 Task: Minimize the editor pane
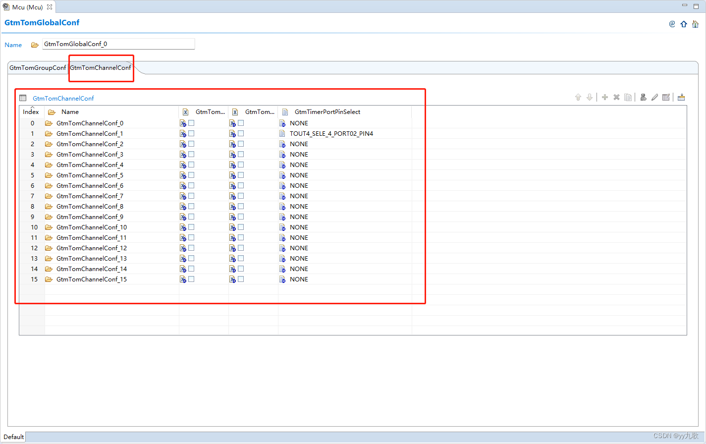tap(685, 5)
